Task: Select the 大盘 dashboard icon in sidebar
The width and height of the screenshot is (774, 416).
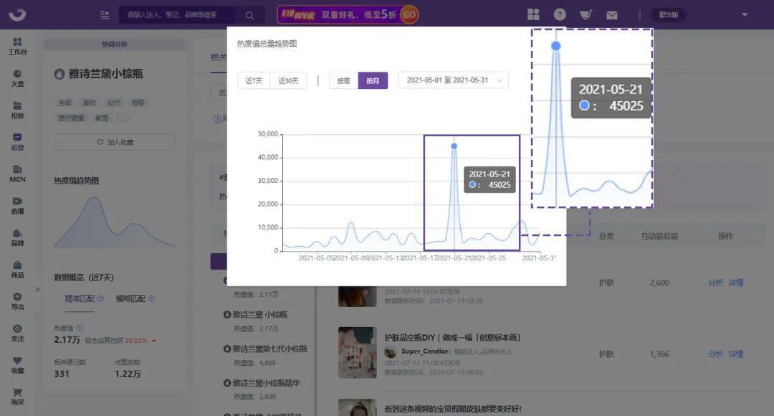Action: tap(16, 80)
